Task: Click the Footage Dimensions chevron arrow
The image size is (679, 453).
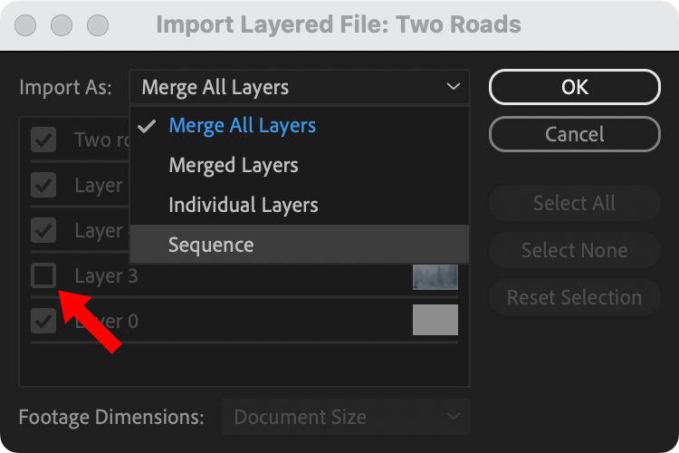Action: (x=453, y=418)
